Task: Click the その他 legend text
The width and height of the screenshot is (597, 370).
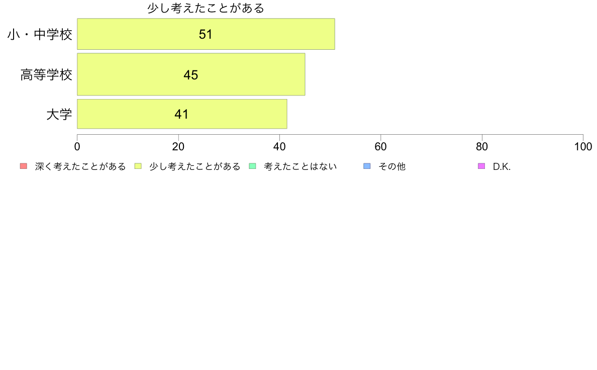Action: (392, 166)
